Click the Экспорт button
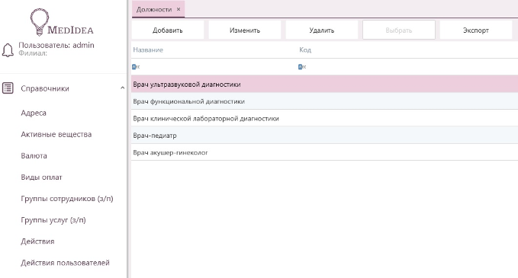This screenshot has width=518, height=278. 476,30
